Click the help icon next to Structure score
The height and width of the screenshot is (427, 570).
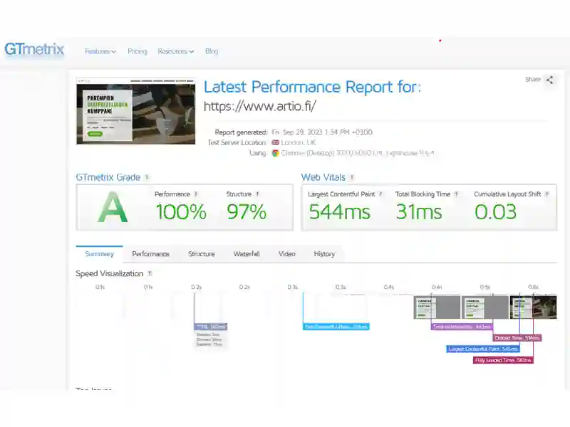click(x=257, y=194)
